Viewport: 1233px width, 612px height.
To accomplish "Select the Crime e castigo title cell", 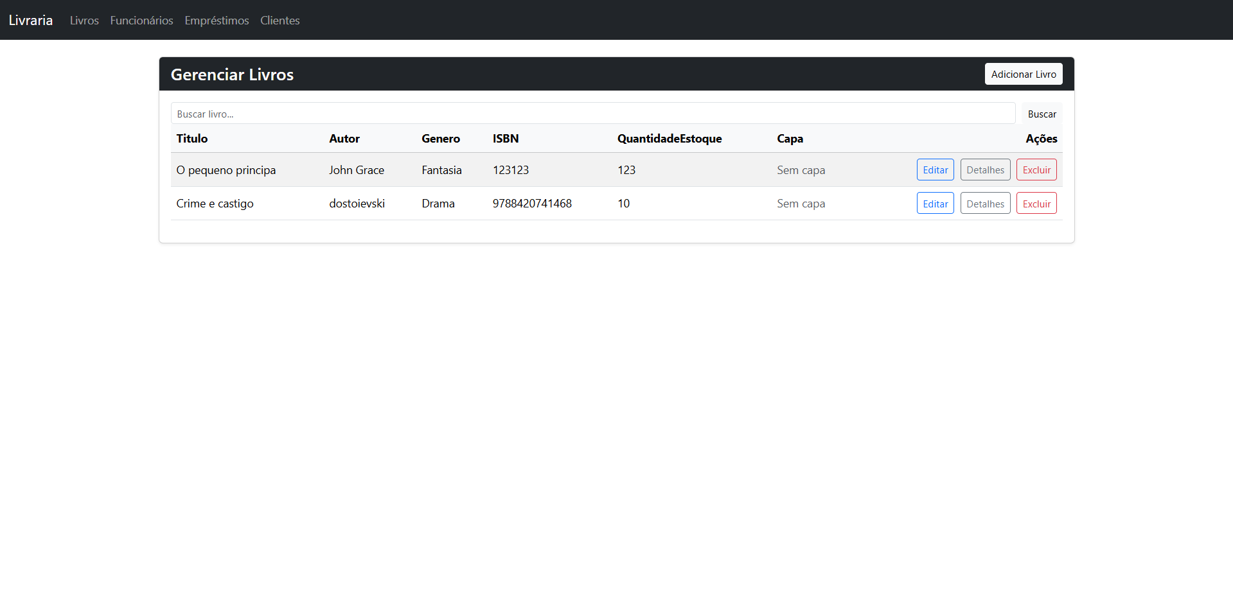I will [215, 204].
